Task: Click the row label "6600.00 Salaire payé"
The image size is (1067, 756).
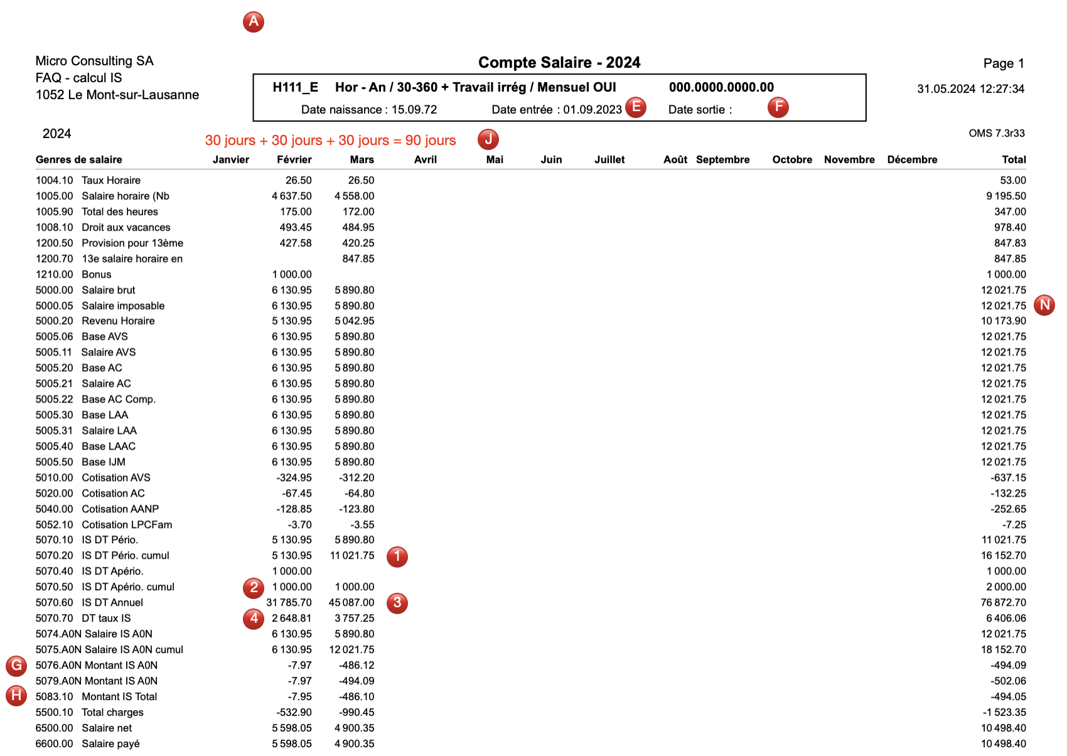Action: tap(87, 744)
